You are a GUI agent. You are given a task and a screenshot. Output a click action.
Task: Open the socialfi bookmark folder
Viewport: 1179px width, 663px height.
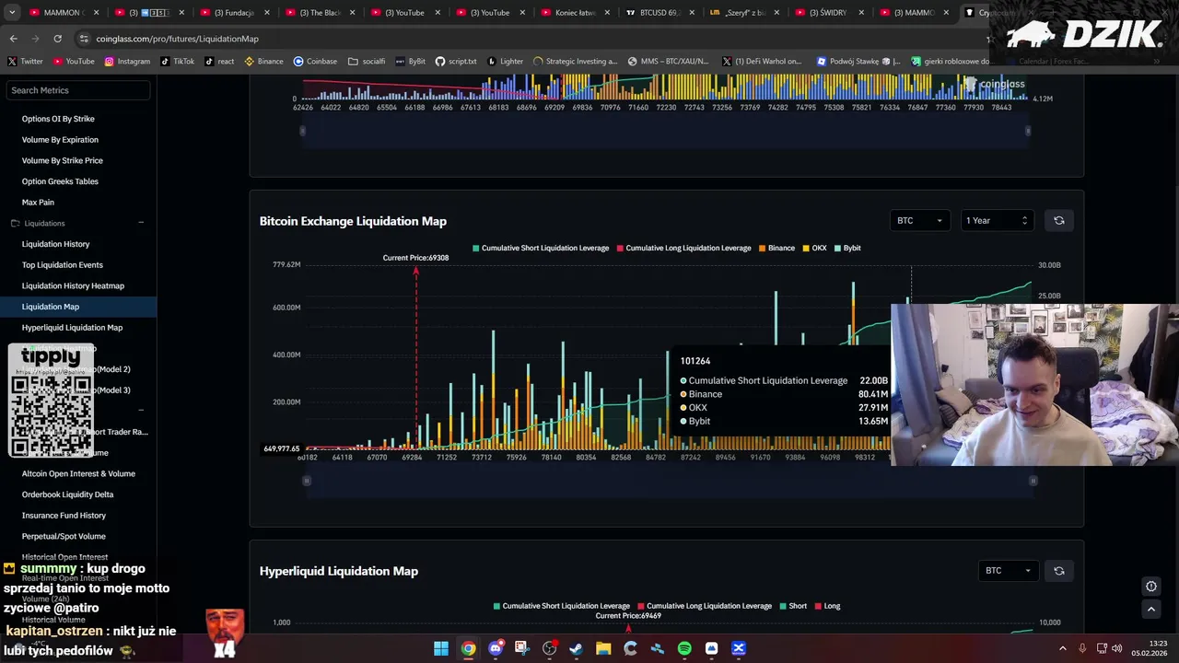pos(367,61)
